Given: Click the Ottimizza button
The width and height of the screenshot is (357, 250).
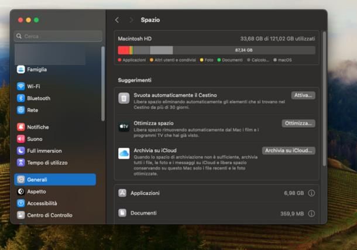Looking at the screenshot, I should [298, 124].
